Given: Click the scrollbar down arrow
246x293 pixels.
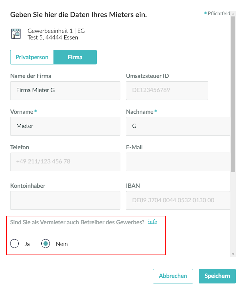Looking at the screenshot, I should point(233,254).
